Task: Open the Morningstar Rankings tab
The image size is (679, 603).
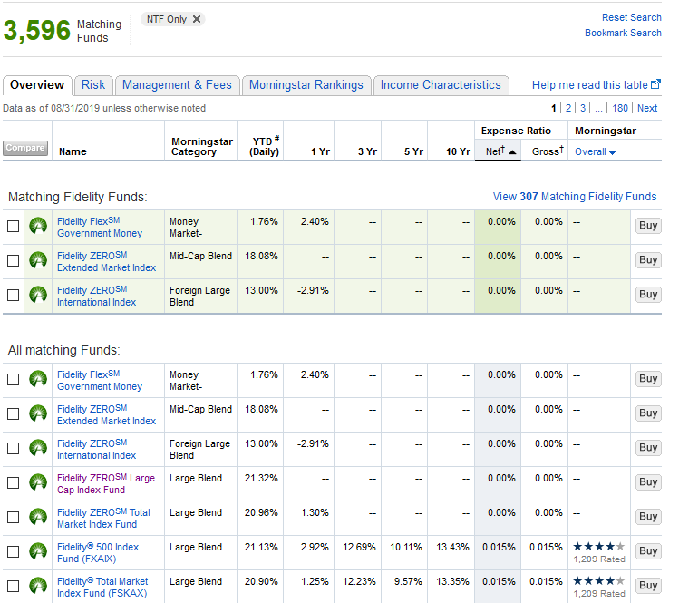Action: [x=306, y=85]
